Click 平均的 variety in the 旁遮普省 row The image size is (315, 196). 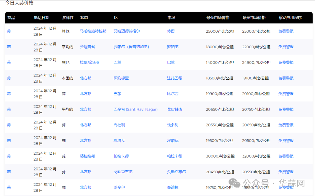coord(67,47)
